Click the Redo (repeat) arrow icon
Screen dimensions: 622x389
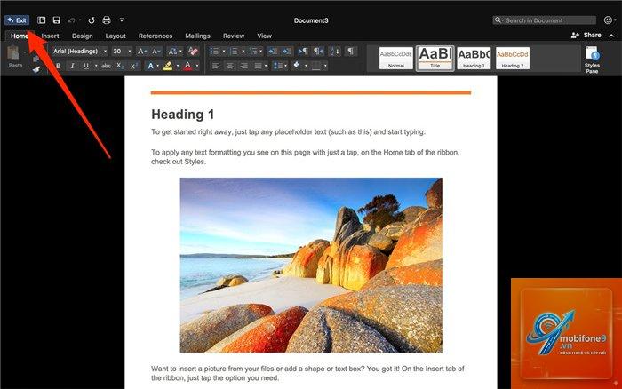pyautogui.click(x=92, y=20)
